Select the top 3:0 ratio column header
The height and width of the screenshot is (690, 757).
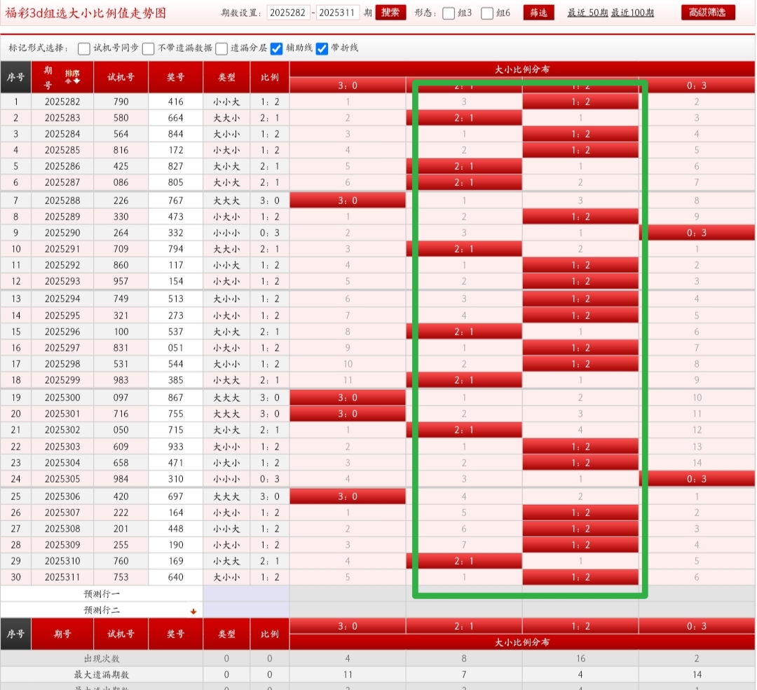coord(348,86)
